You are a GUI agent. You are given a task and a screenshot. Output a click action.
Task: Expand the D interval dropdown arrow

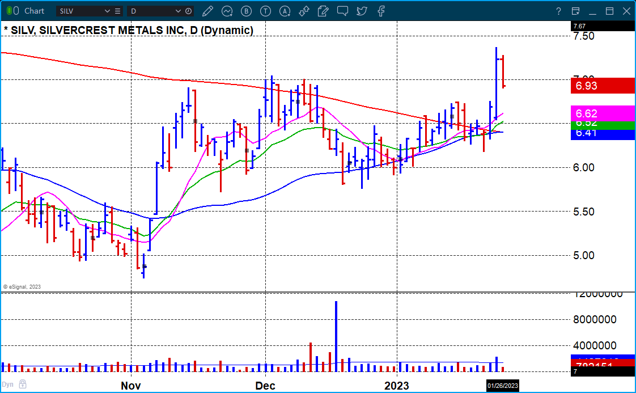[178, 11]
